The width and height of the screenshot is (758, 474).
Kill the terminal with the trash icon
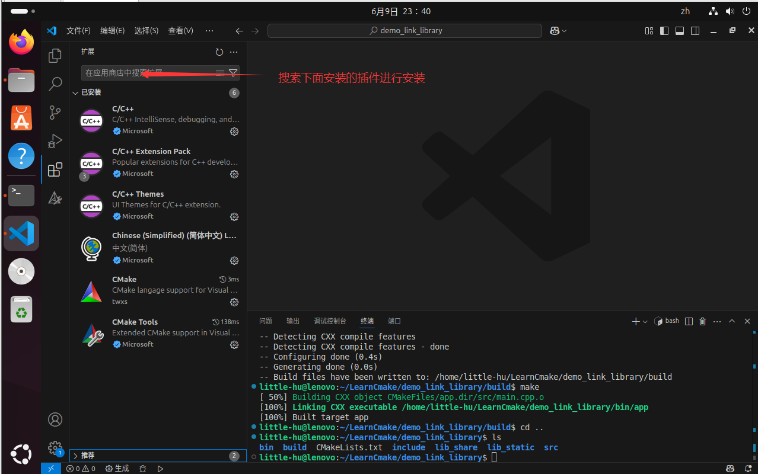[702, 321]
